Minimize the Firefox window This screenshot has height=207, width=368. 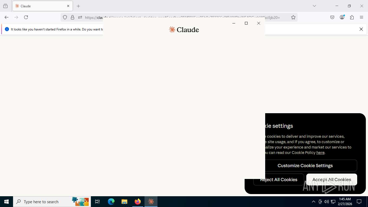[337, 6]
